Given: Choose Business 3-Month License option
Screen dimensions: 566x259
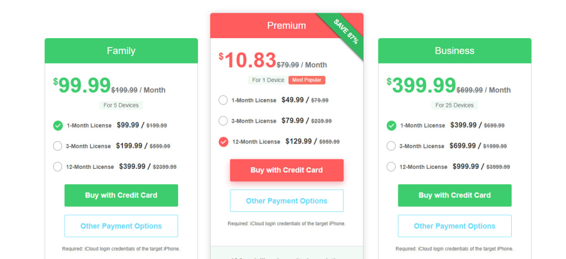Looking at the screenshot, I should click(x=391, y=146).
